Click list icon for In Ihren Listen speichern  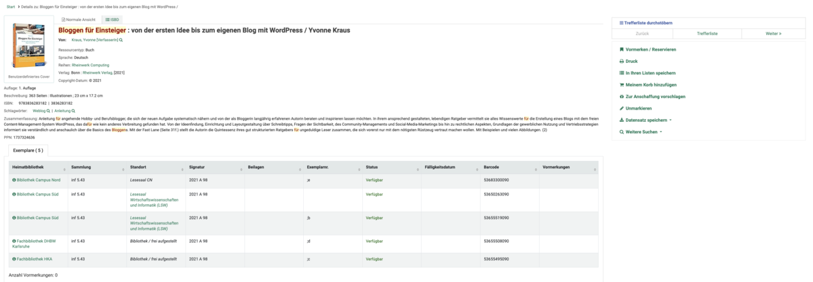click(x=622, y=73)
